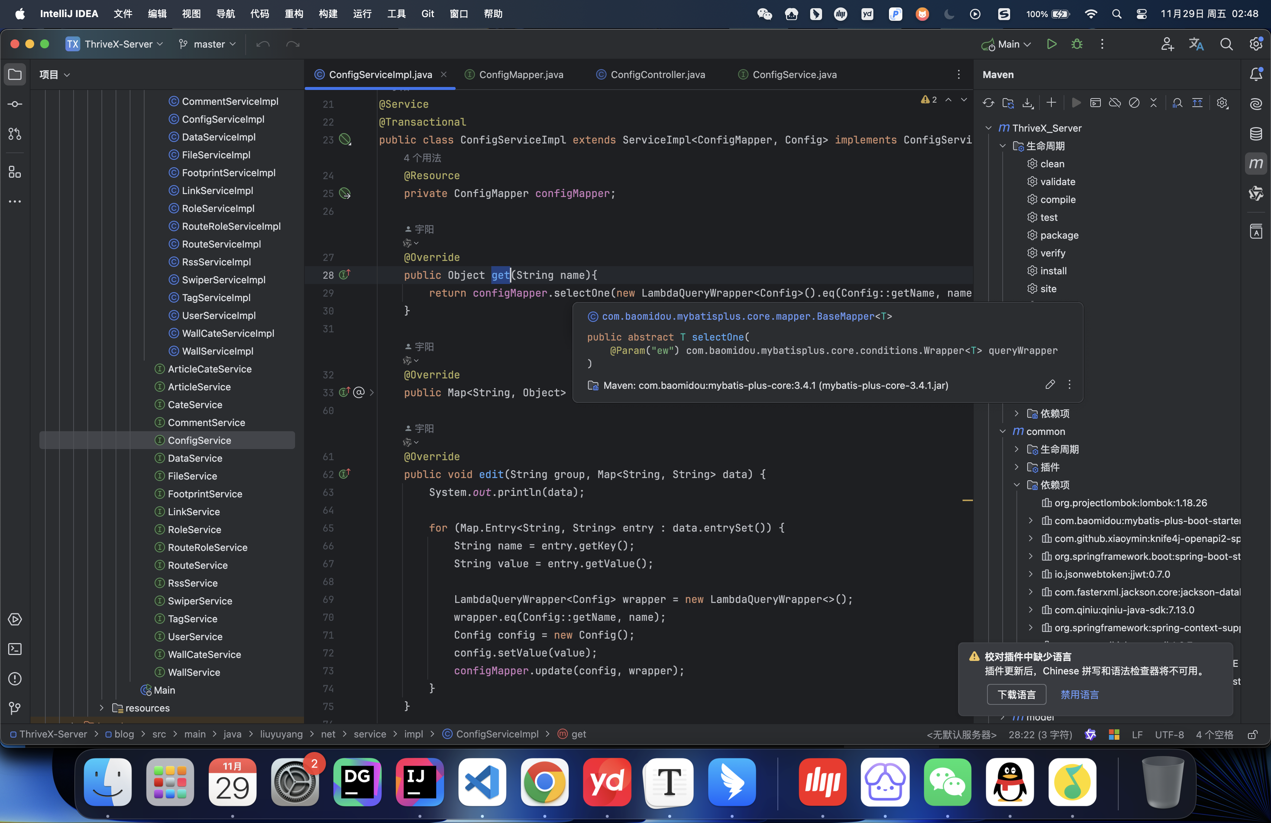Download Maven sources and documentation
Image resolution: width=1271 pixels, height=823 pixels.
point(1028,103)
